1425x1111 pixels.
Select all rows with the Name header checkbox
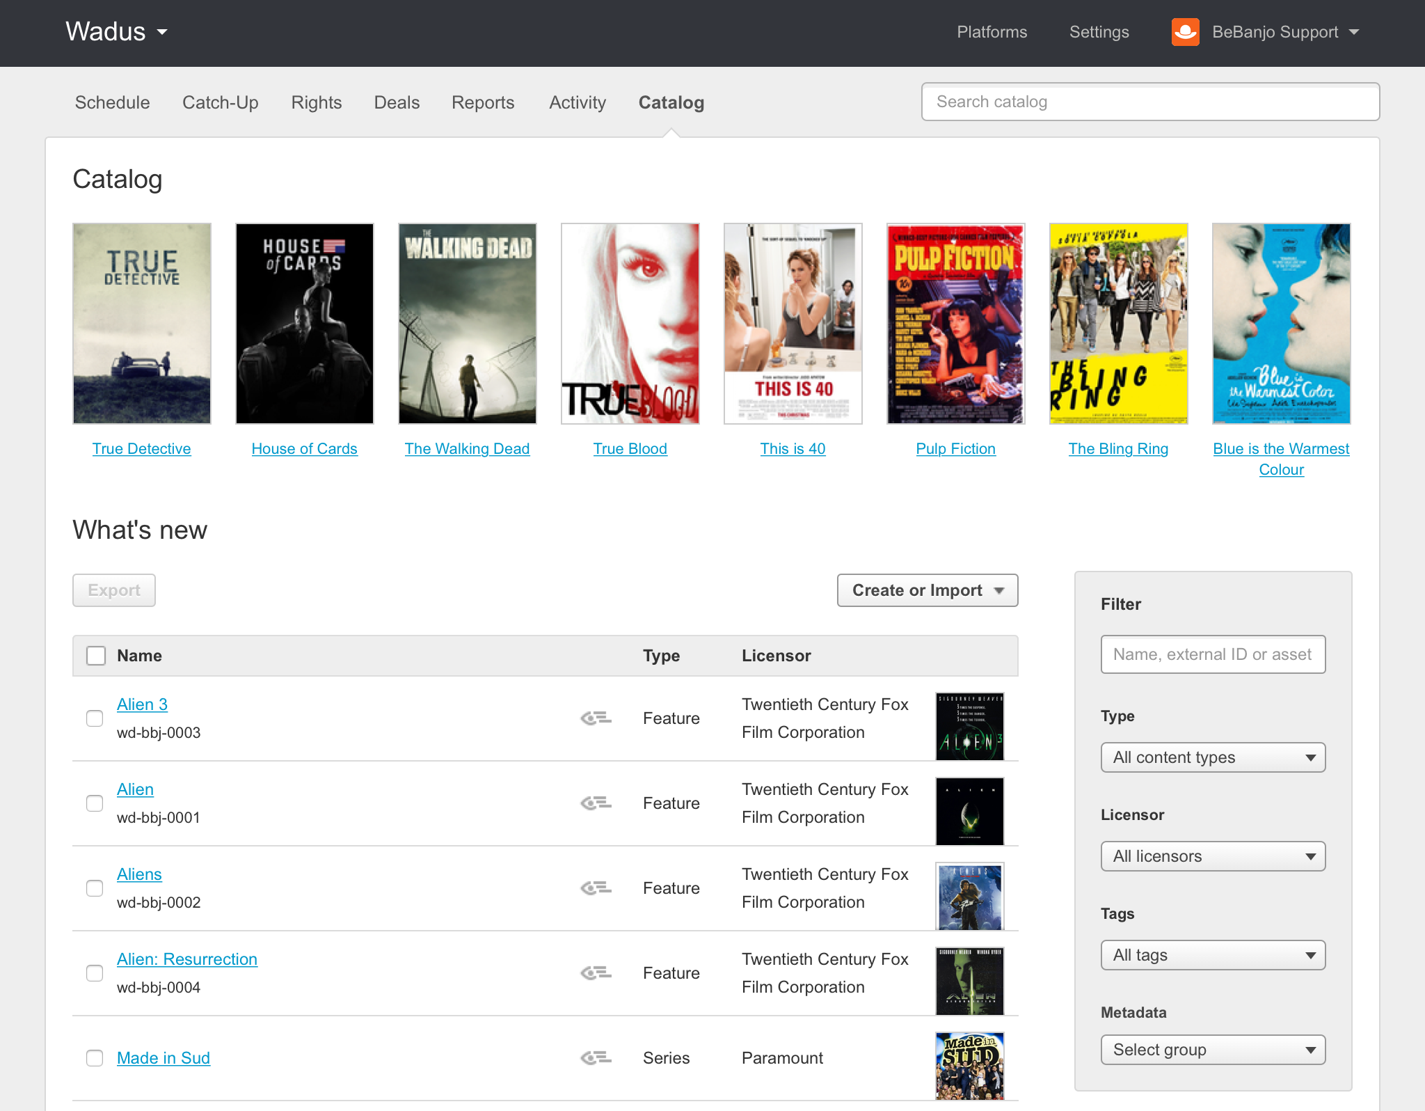point(96,656)
